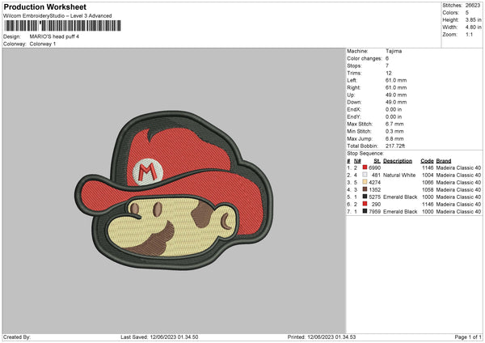Click the 'Natural White' description

click(x=399, y=176)
